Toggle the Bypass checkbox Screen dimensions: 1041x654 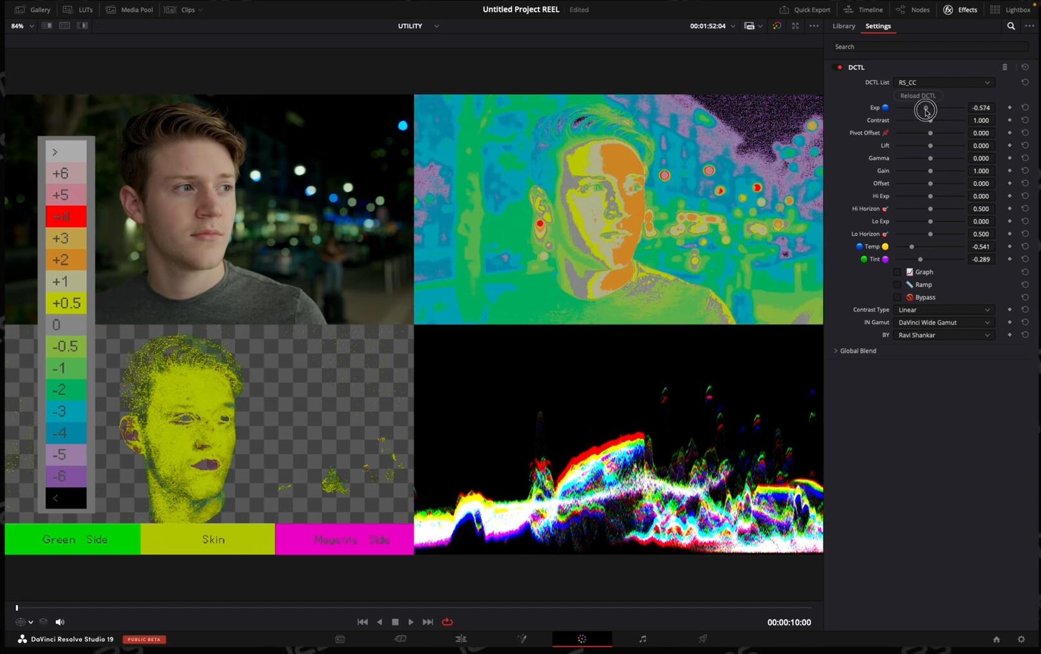[x=898, y=297]
